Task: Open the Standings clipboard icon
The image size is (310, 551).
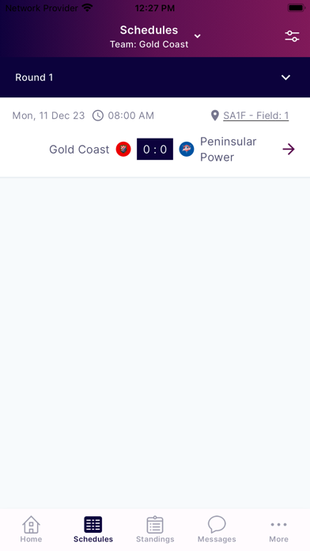Action: [155, 524]
